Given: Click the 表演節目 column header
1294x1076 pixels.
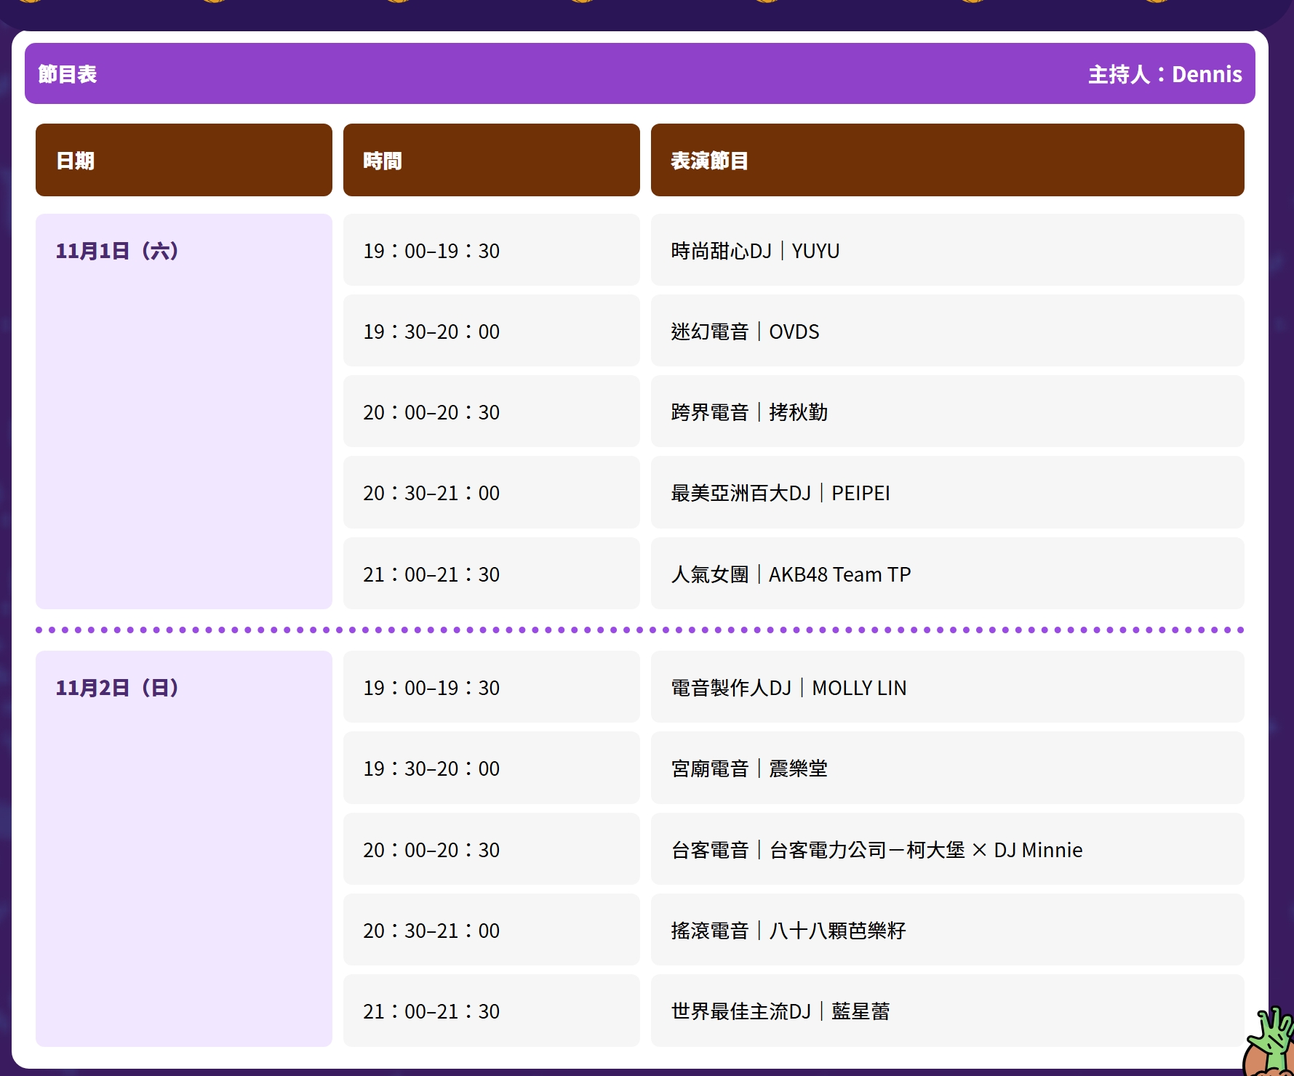Looking at the screenshot, I should click(946, 160).
